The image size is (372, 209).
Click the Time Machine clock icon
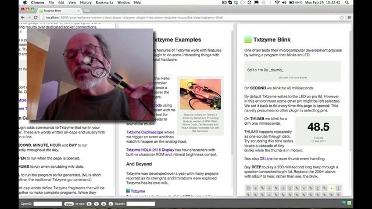pyautogui.click(x=263, y=2)
